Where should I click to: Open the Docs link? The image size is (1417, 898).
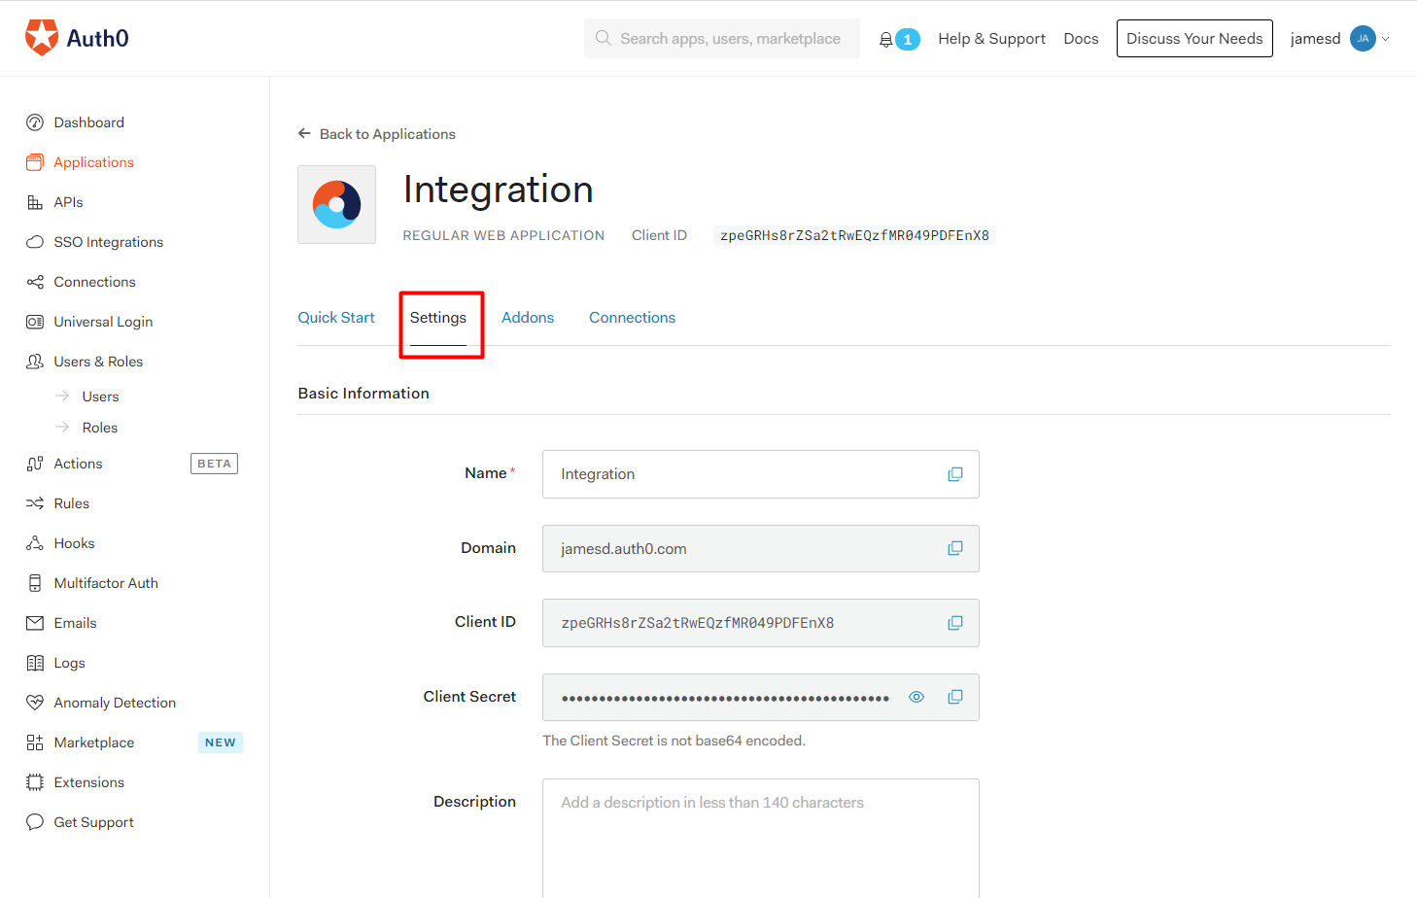1081,39
